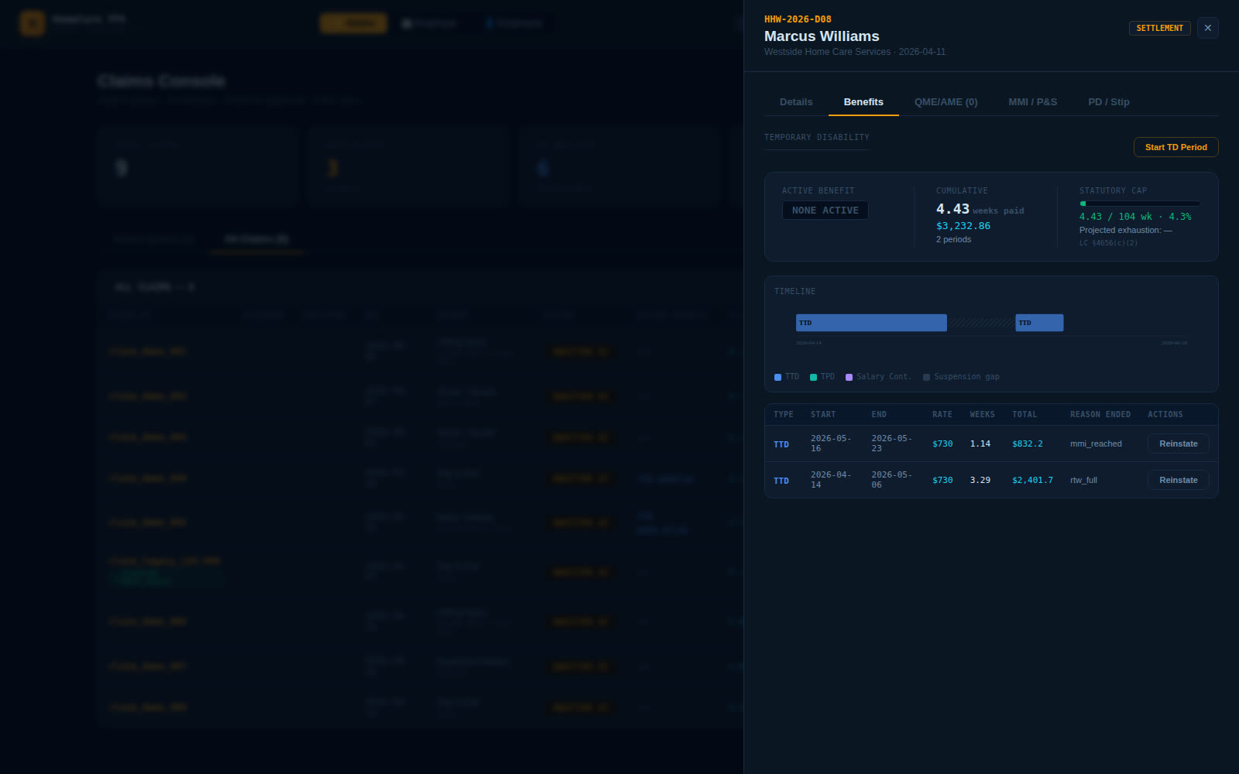Select the Benefits tab

[863, 102]
